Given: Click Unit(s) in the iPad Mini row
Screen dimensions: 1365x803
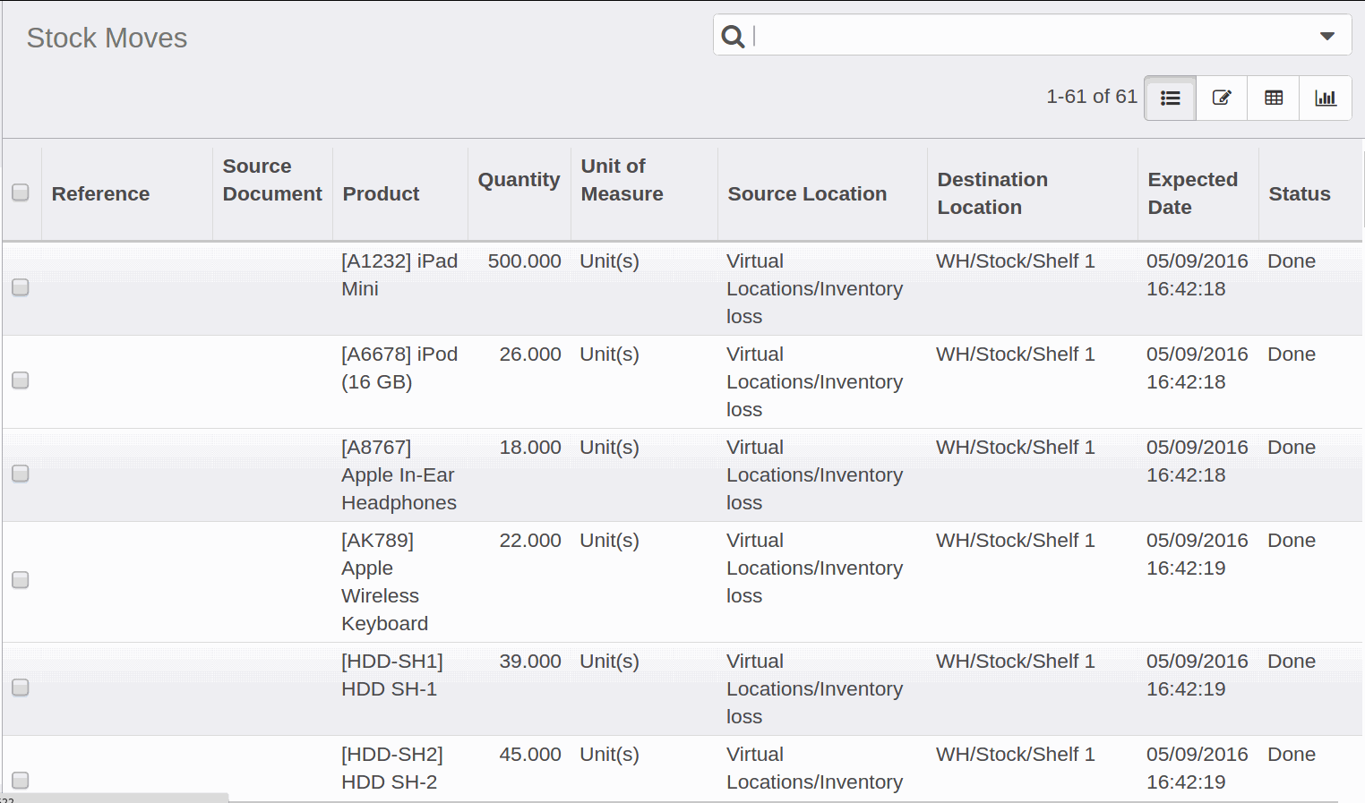Looking at the screenshot, I should click(x=609, y=261).
